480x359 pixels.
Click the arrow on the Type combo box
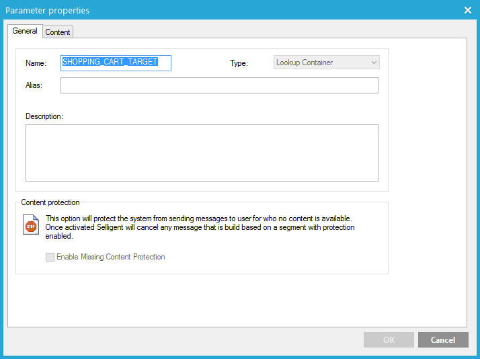click(x=374, y=63)
